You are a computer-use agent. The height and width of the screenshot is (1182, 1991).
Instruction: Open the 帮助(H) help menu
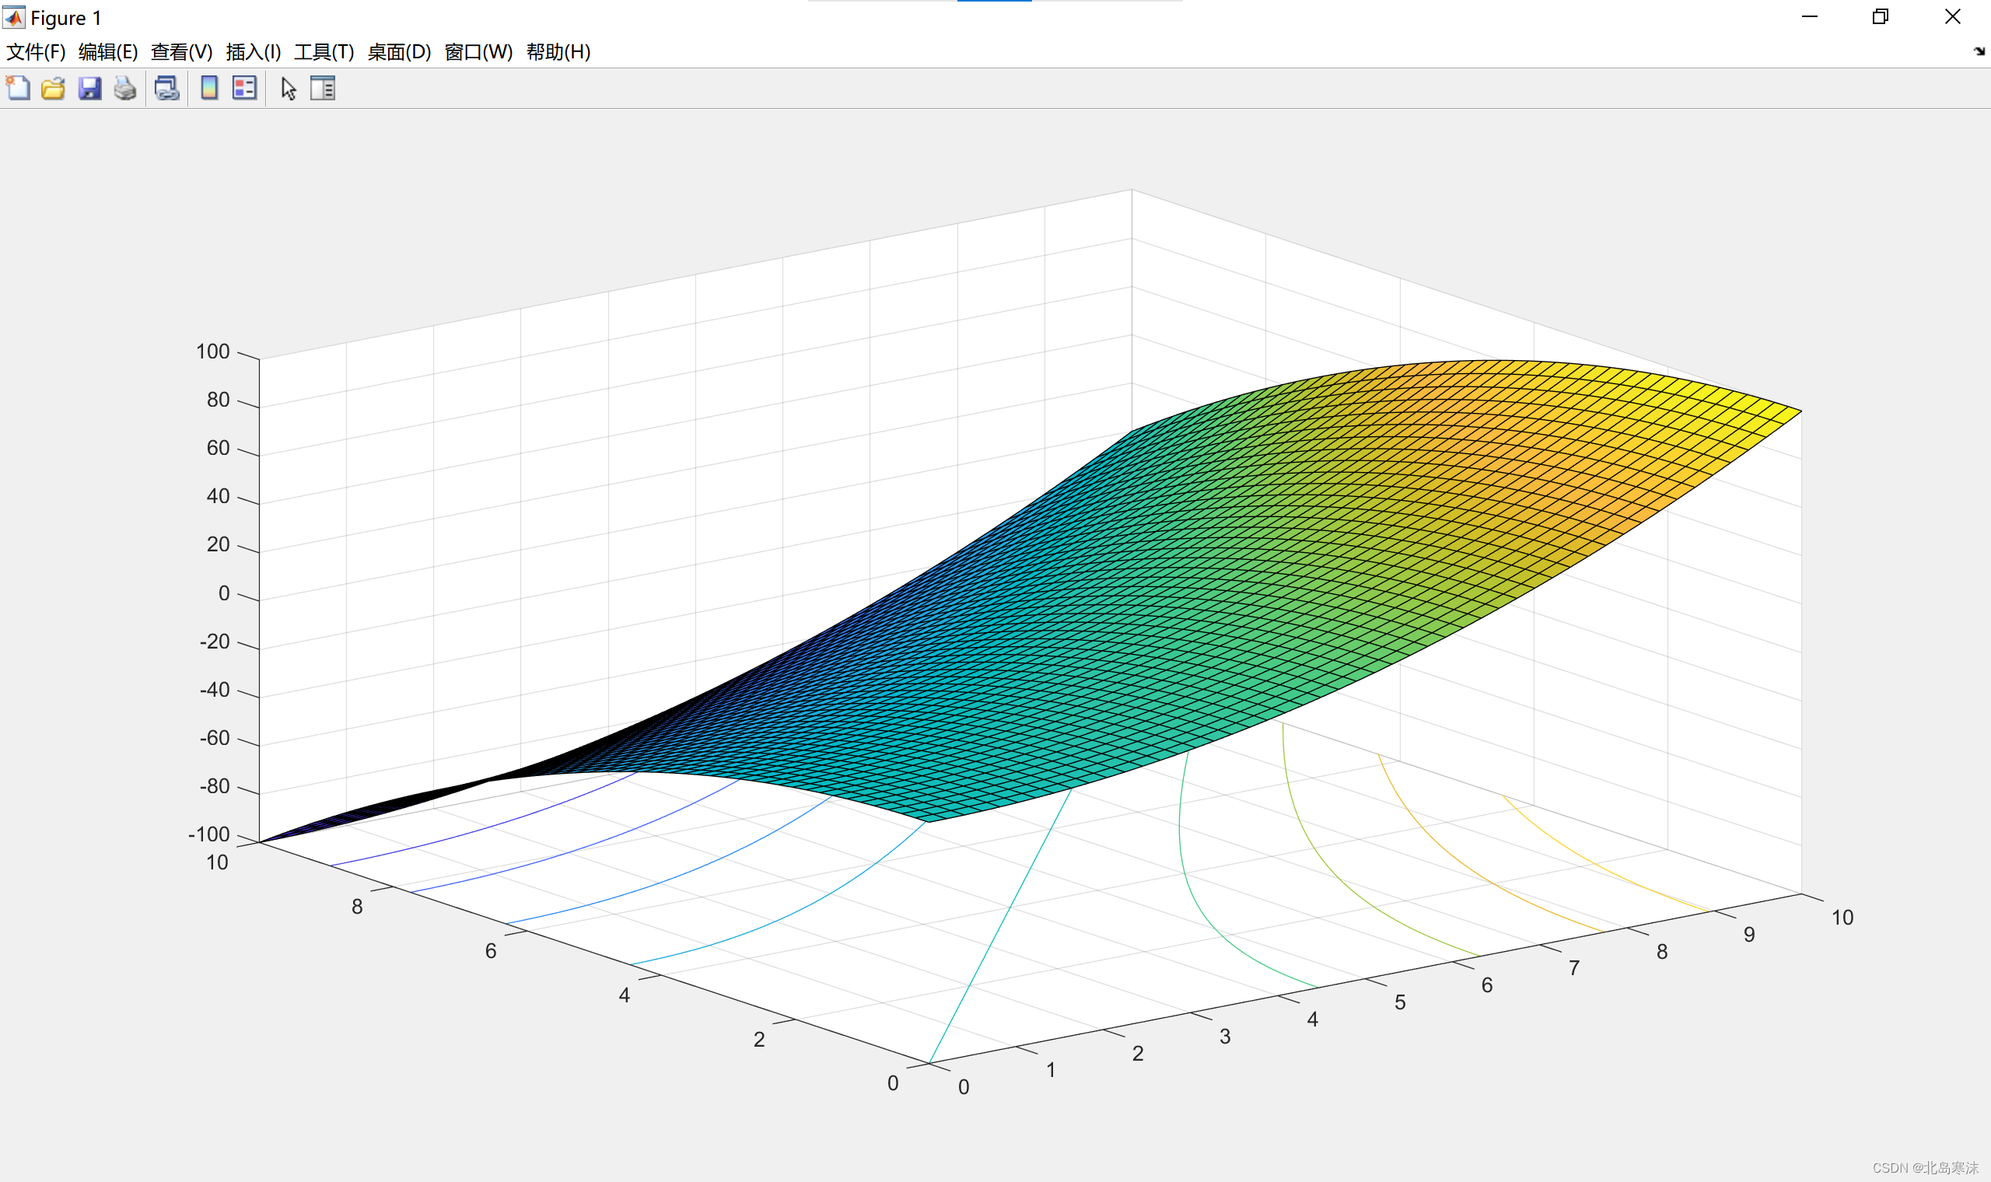tap(558, 53)
